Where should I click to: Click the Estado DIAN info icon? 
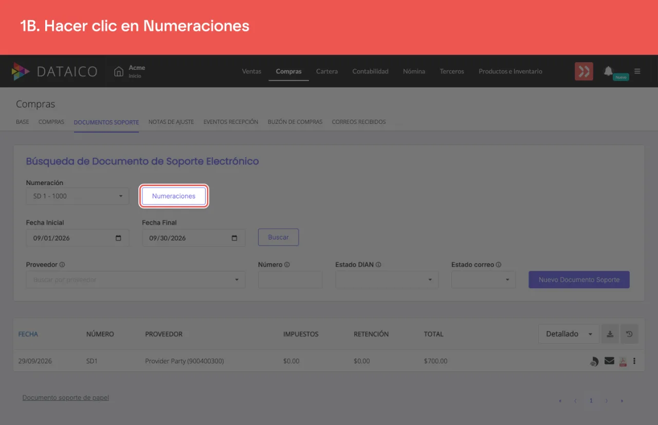378,265
